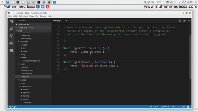Click the Wi-Fi icon in system tray

pos(160,2)
